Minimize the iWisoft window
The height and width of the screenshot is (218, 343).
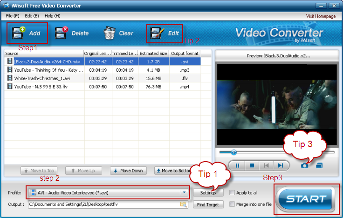pyautogui.click(x=321, y=6)
